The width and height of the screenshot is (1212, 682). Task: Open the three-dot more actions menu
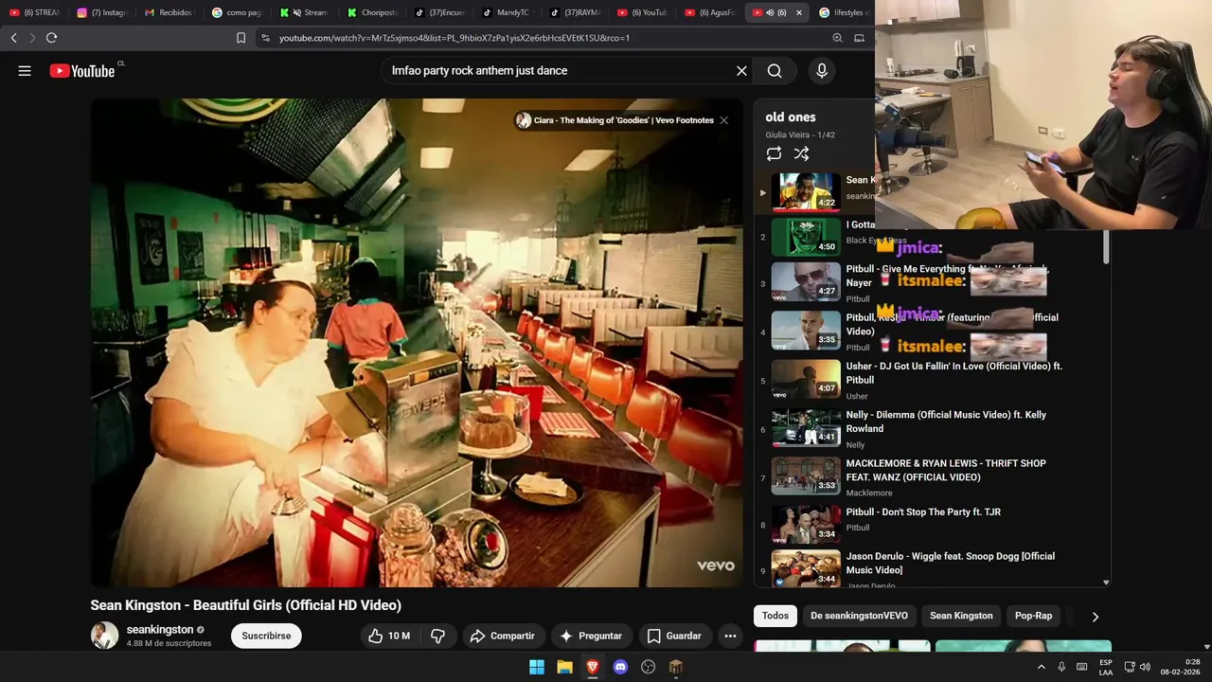730,636
